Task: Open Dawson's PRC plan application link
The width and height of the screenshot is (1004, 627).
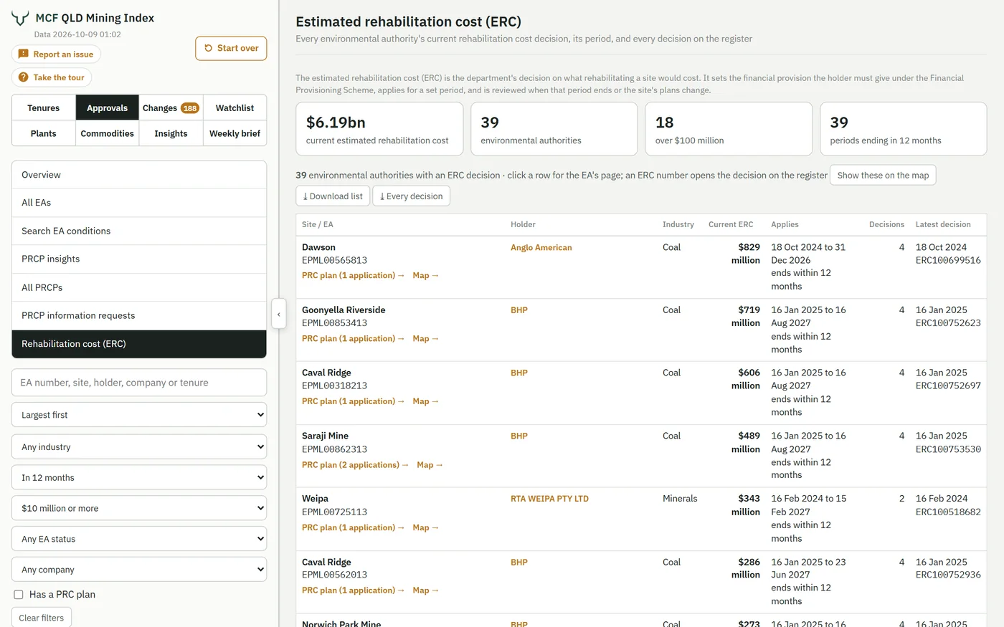Action: [353, 276]
